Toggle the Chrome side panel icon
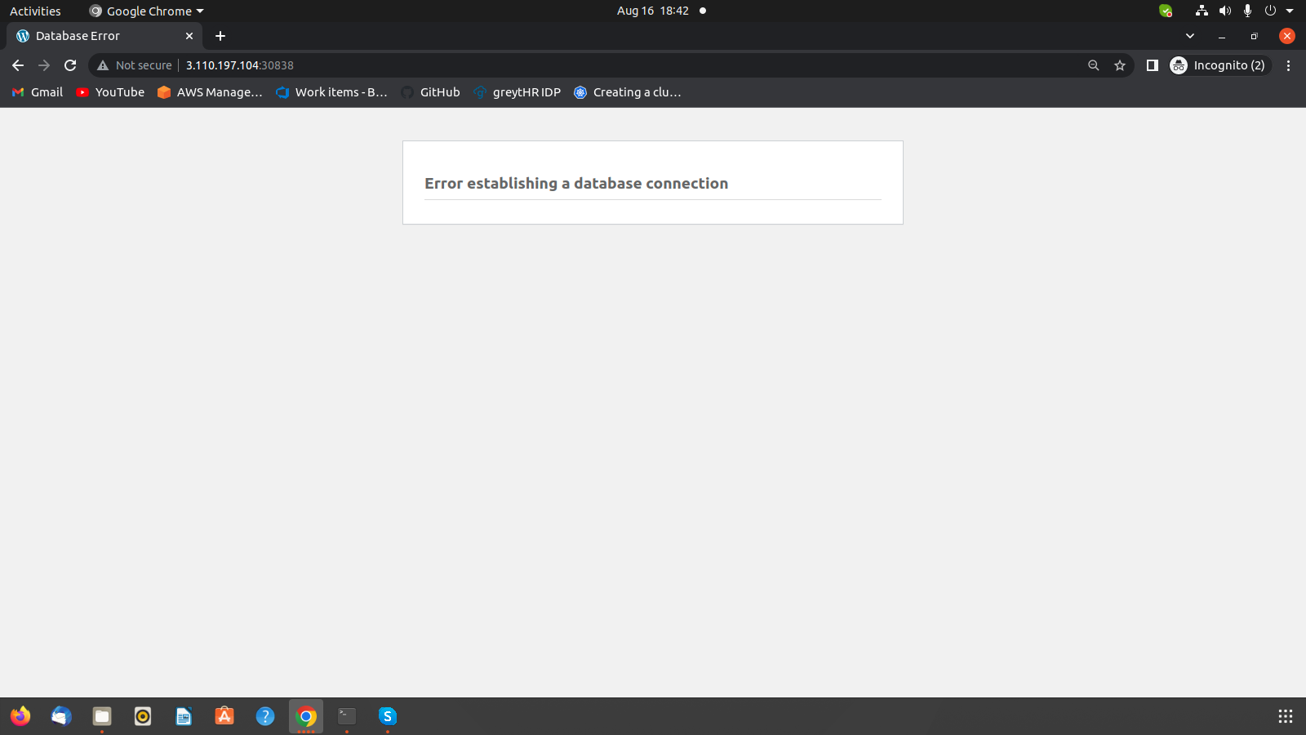Viewport: 1306px width, 735px height. tap(1153, 65)
